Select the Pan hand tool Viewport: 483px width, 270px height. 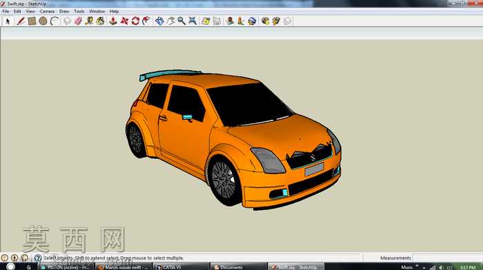(170, 21)
